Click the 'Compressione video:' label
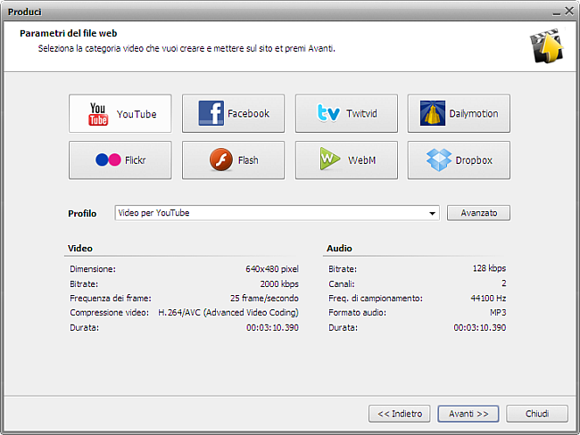This screenshot has height=435, width=580. pyautogui.click(x=110, y=313)
